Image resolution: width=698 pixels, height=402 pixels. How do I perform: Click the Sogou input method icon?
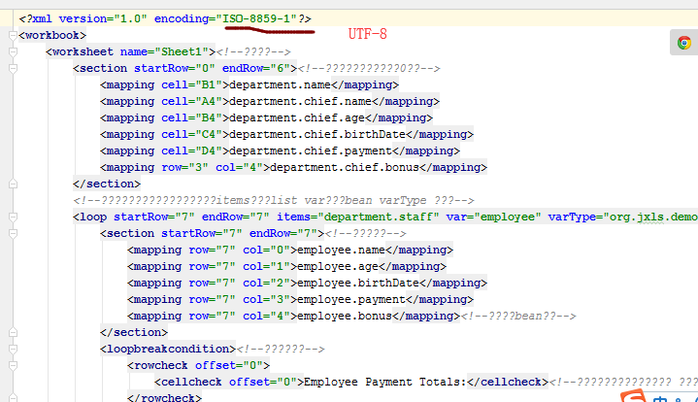[634, 396]
